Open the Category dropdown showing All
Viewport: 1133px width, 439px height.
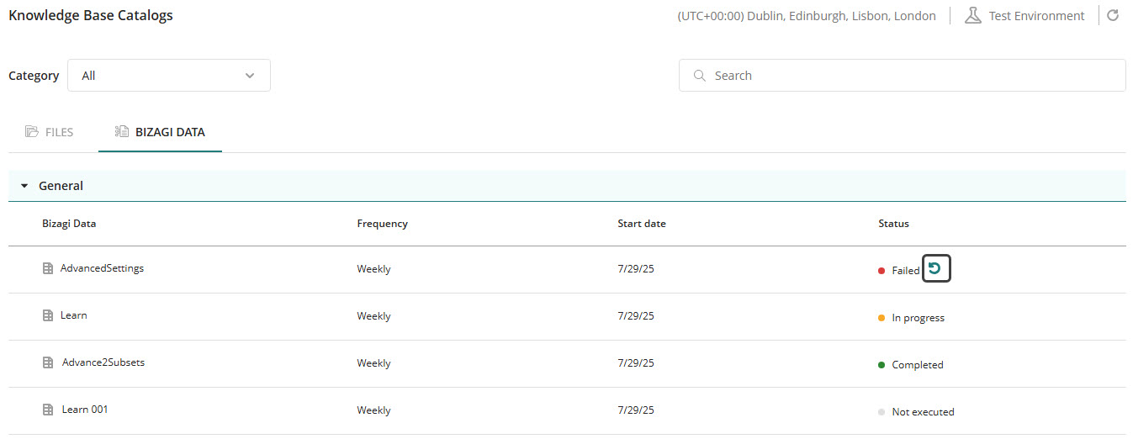coord(168,76)
